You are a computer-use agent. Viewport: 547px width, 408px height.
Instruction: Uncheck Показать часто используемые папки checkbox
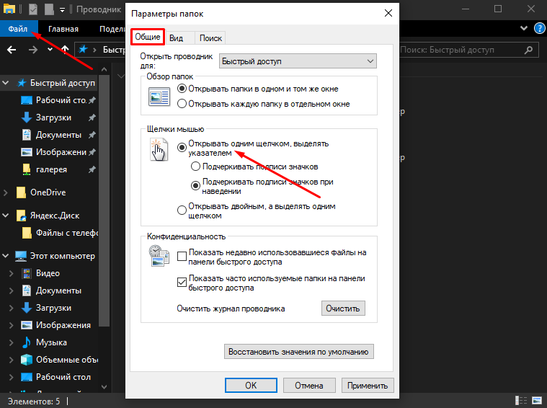click(182, 283)
